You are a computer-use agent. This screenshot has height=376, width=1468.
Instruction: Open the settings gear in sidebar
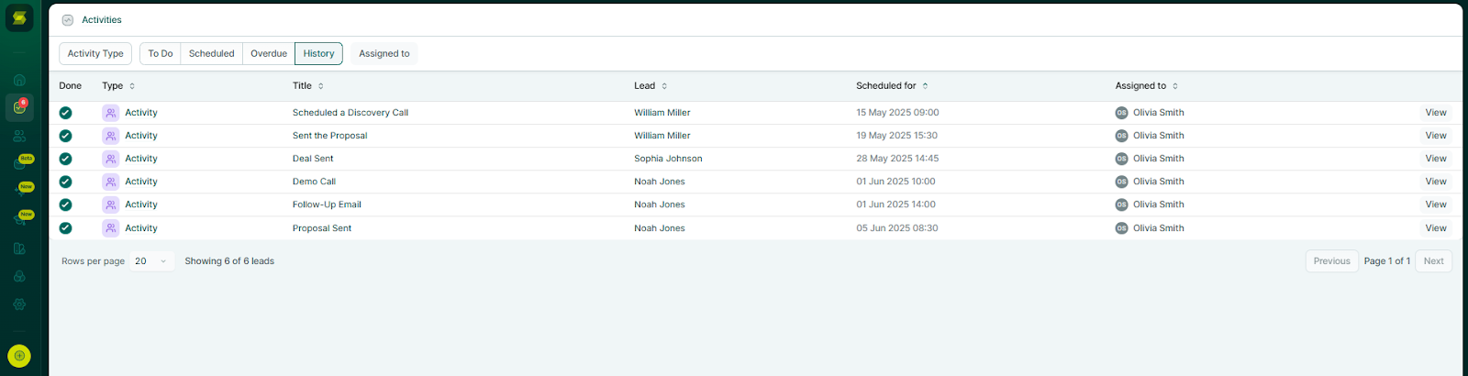[19, 304]
